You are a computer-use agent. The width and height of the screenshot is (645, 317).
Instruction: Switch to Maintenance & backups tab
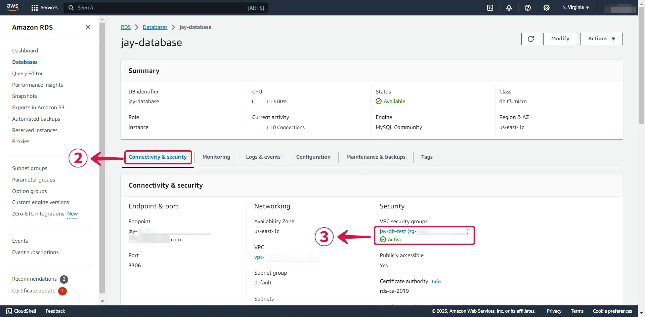(376, 157)
